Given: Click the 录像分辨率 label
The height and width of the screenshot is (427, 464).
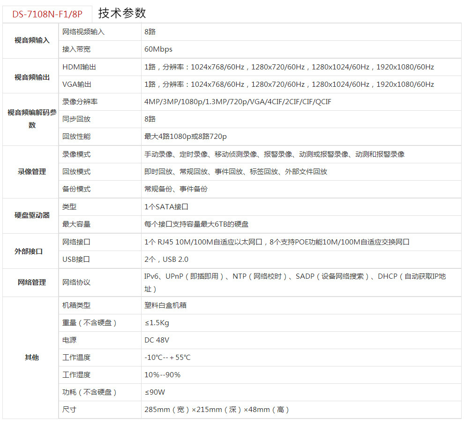Looking at the screenshot, I should click(x=80, y=102).
